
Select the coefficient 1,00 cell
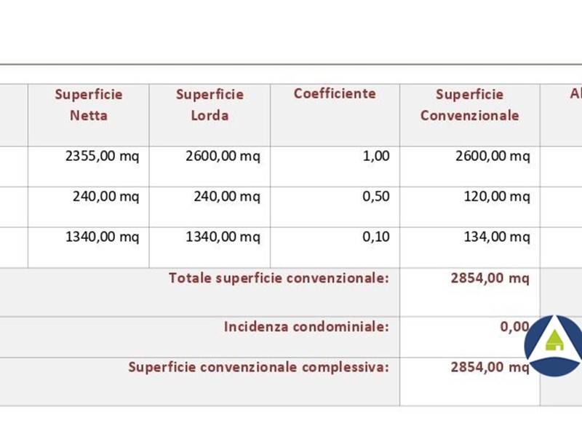click(375, 156)
